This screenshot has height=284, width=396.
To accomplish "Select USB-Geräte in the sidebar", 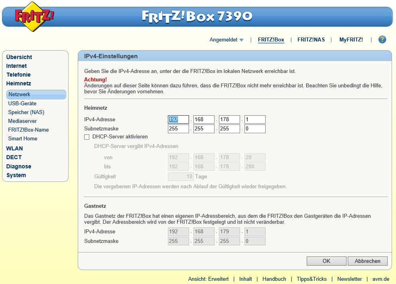I will click(22, 103).
